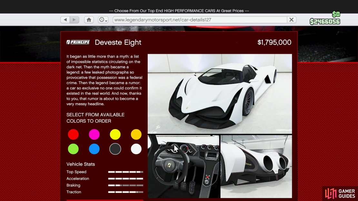Screen dimensions: 358x201
Task: Click the Vehicle Stats heading
Action: (81, 164)
